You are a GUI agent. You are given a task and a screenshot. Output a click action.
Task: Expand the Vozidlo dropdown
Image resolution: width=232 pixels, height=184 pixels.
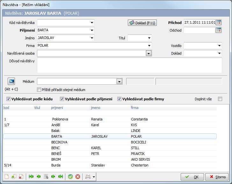[220, 46]
